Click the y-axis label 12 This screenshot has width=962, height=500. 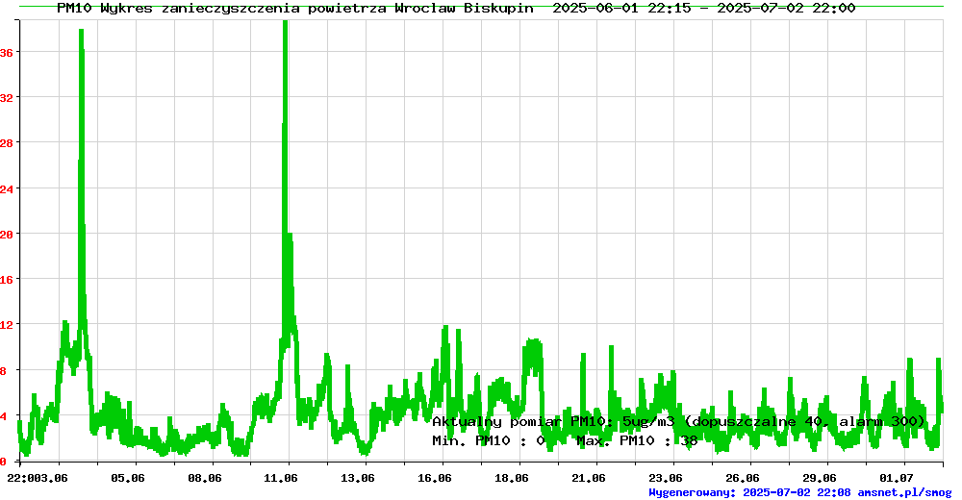tap(7, 325)
